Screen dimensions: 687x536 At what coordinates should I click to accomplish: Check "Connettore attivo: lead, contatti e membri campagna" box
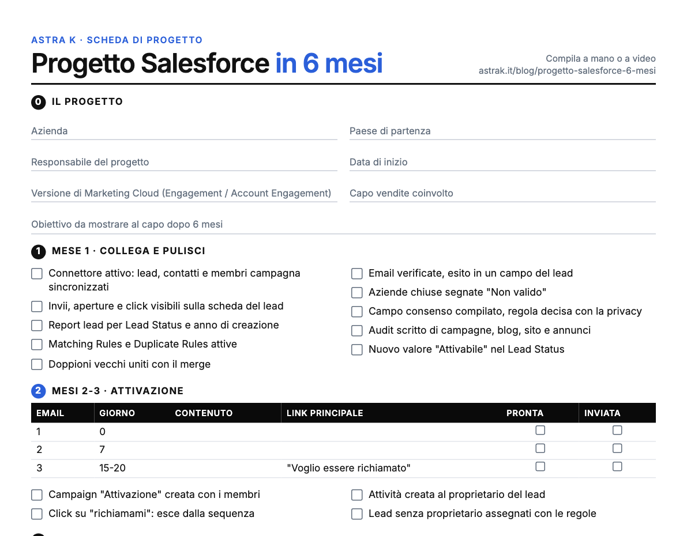[x=37, y=274]
